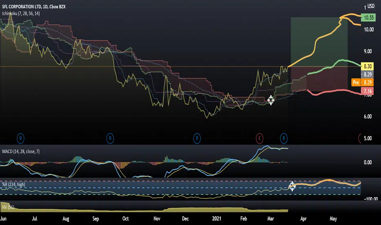Click the orange Pre 8.29 pre-market label
The height and width of the screenshot is (225, 381).
[363, 83]
